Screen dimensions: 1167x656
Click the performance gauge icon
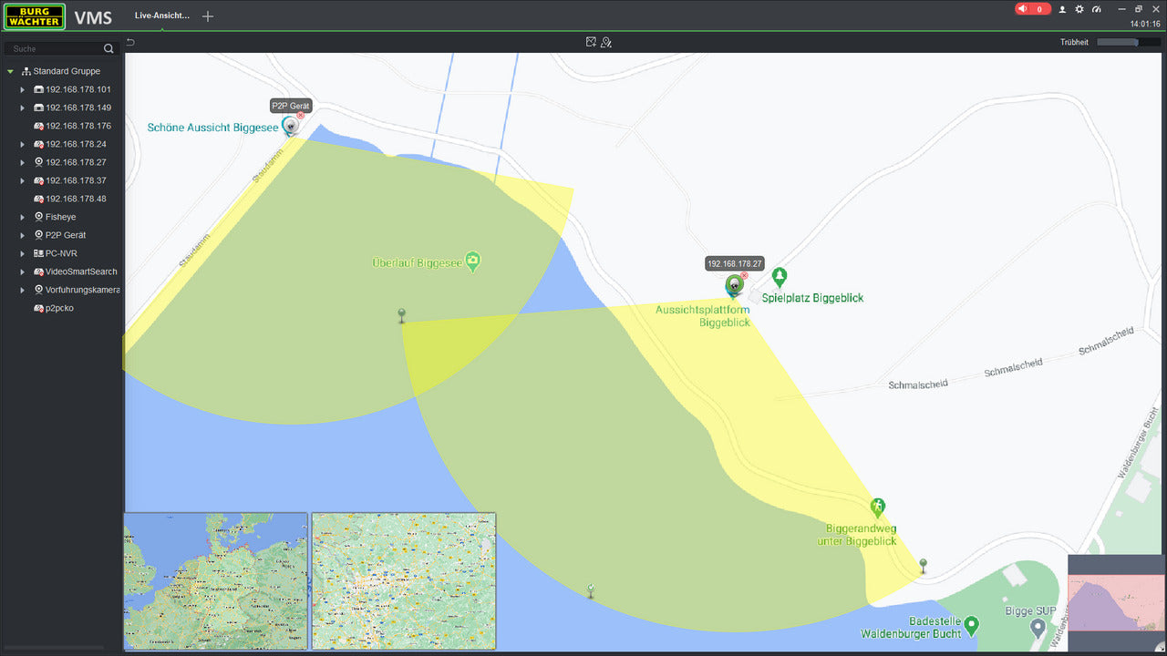(x=1097, y=9)
